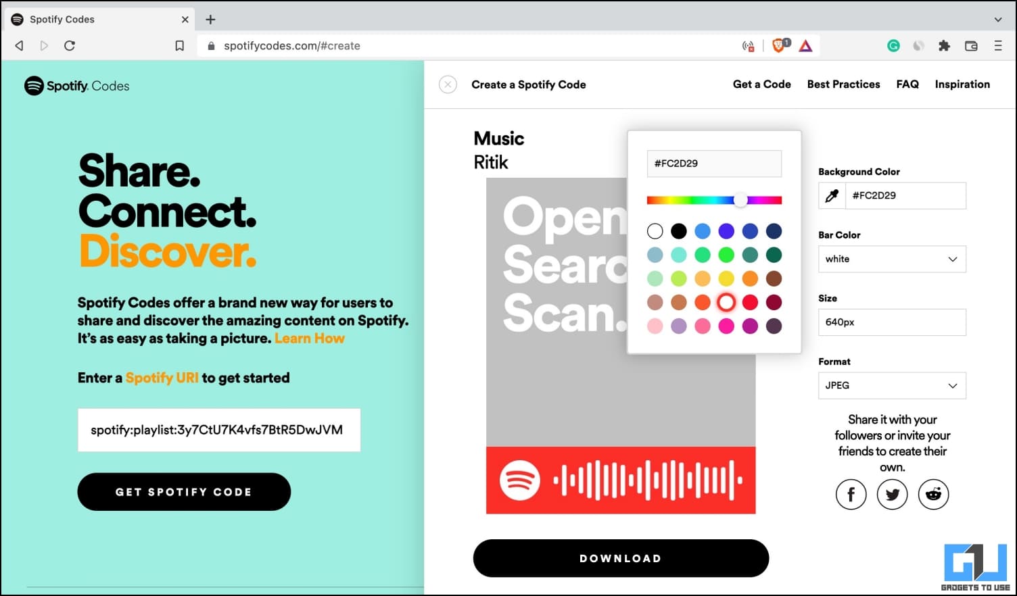Open the Bar Color dropdown

point(892,259)
